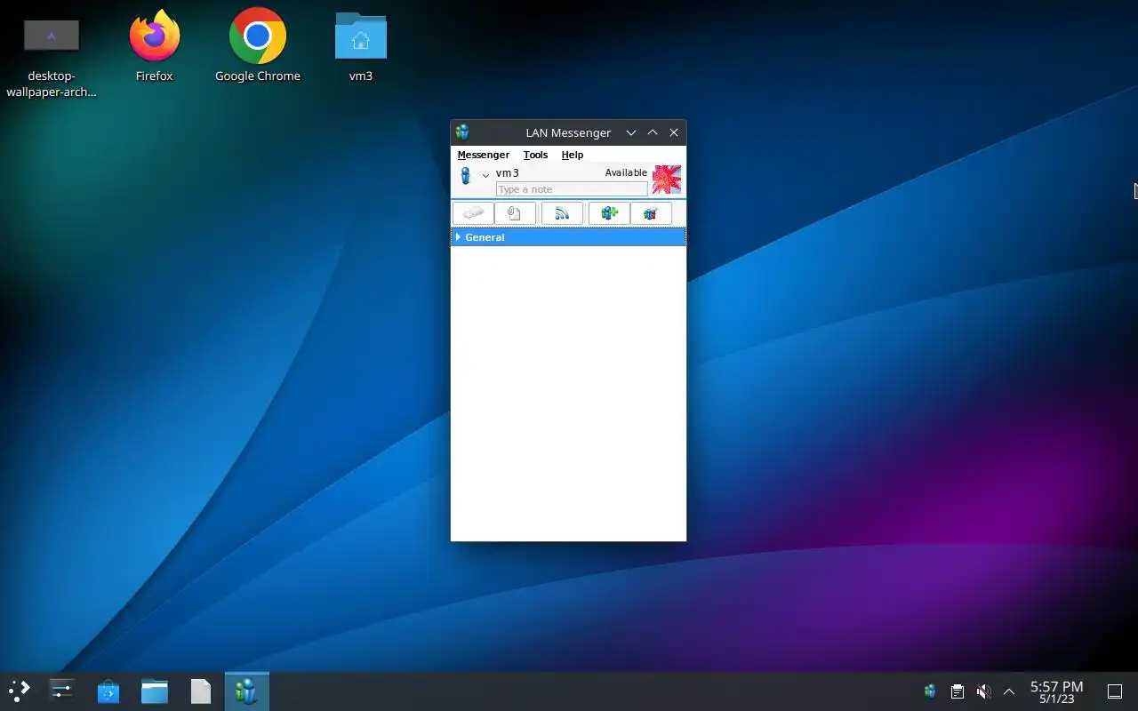This screenshot has height=711, width=1138.
Task: Open System Settings from the taskbar
Action: click(x=61, y=691)
